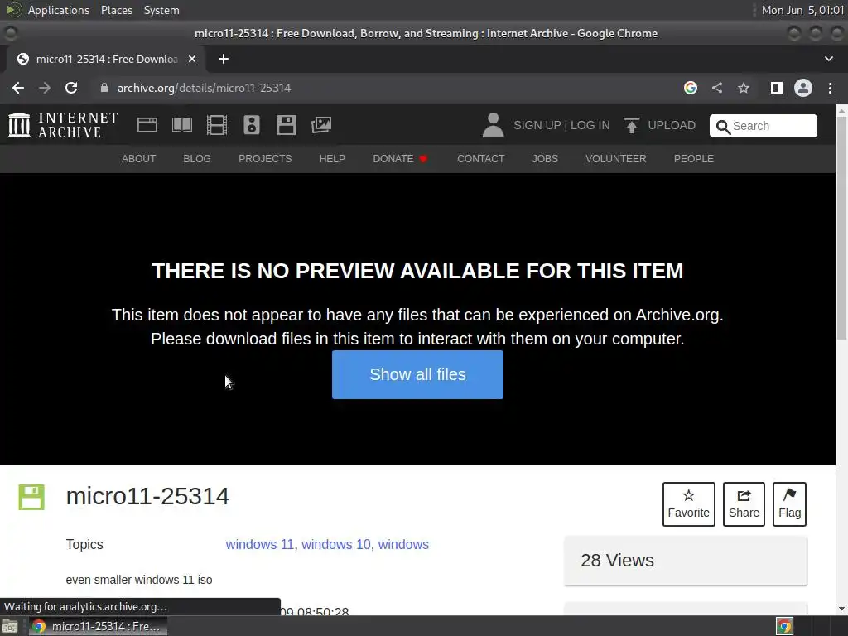Go back with the browser back arrow
The image size is (848, 636).
coord(18,88)
